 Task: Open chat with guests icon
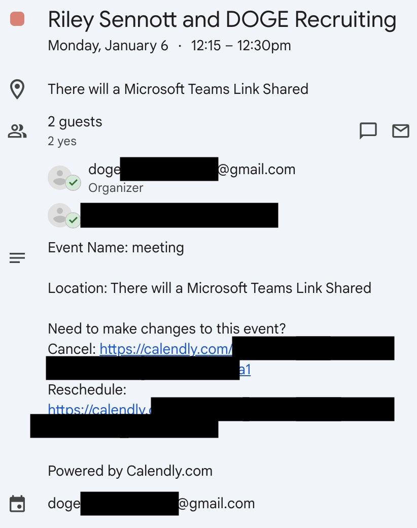(x=368, y=131)
